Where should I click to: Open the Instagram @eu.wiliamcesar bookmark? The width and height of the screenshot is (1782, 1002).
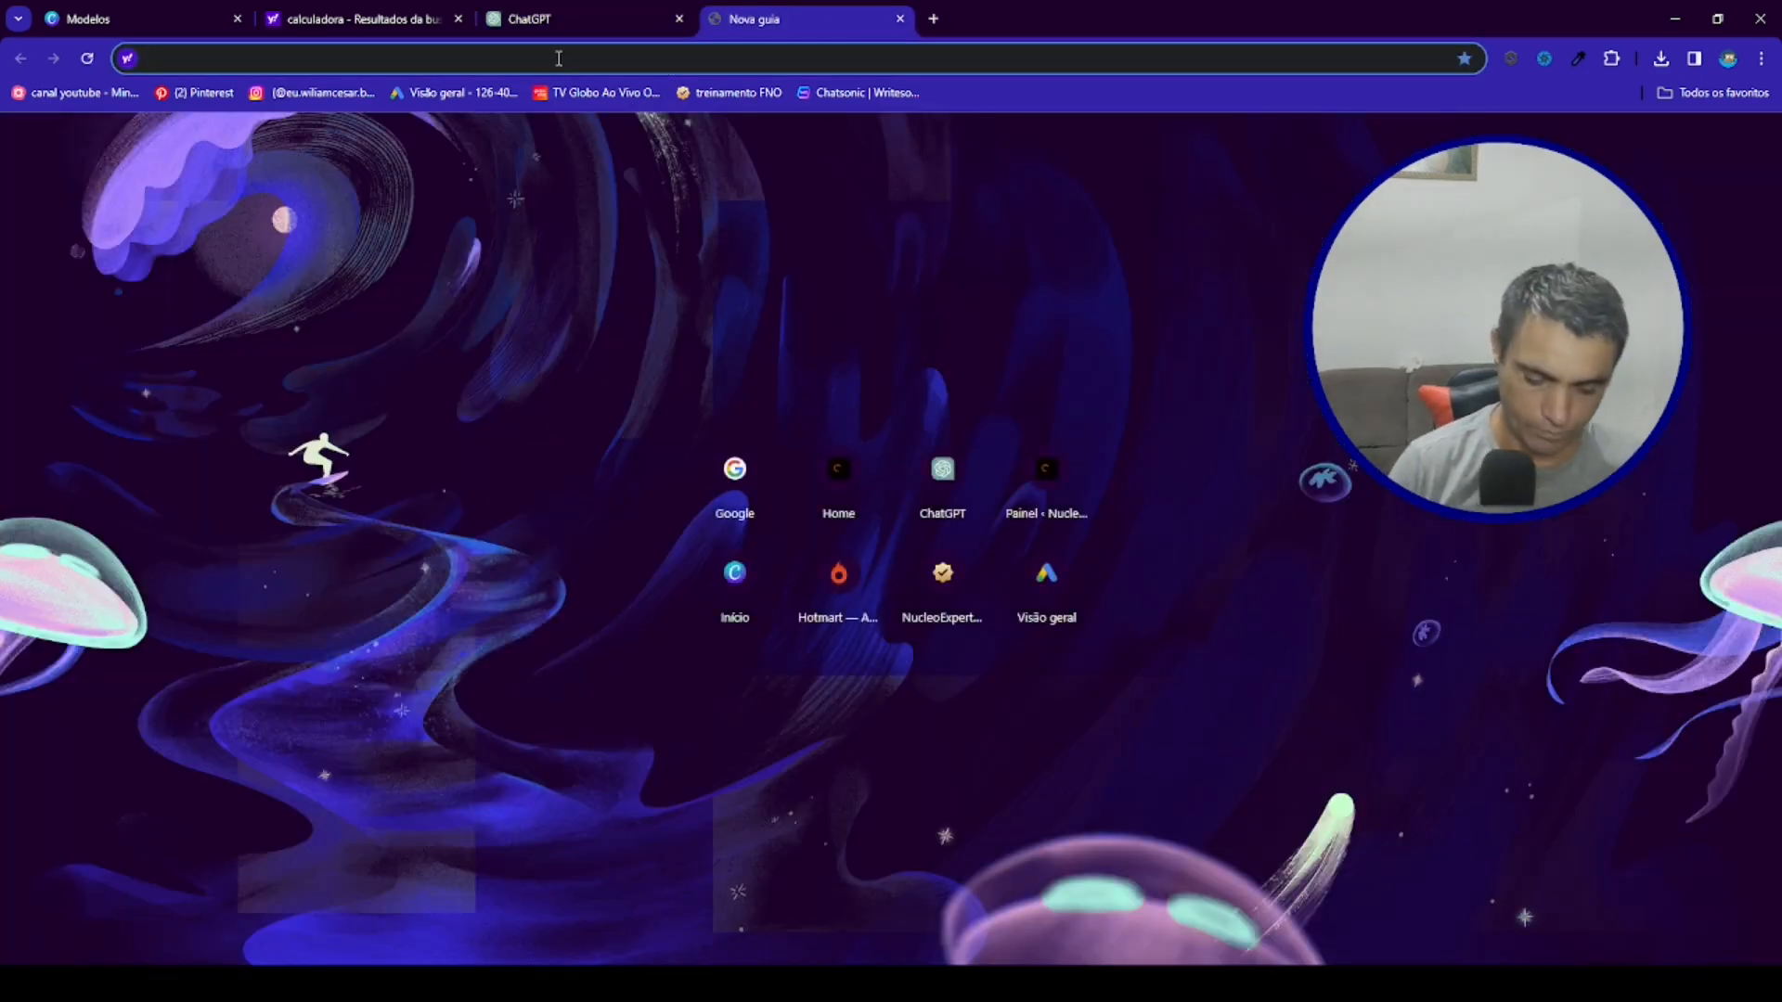click(x=312, y=93)
